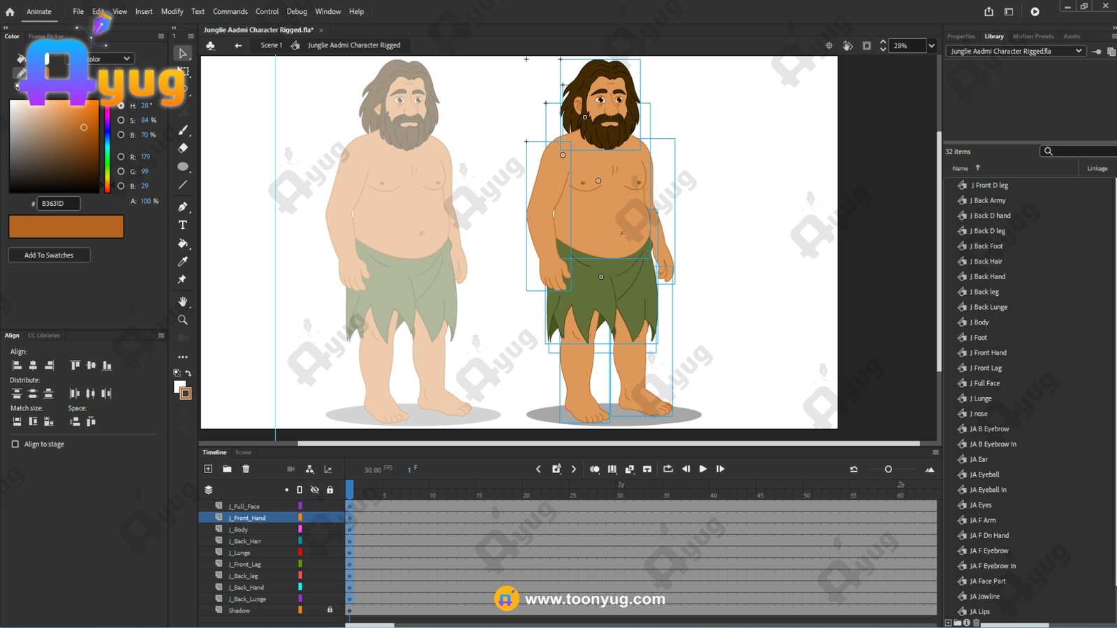This screenshot has height=628, width=1117.
Task: Select the Paint Bucket tool
Action: pos(183,244)
